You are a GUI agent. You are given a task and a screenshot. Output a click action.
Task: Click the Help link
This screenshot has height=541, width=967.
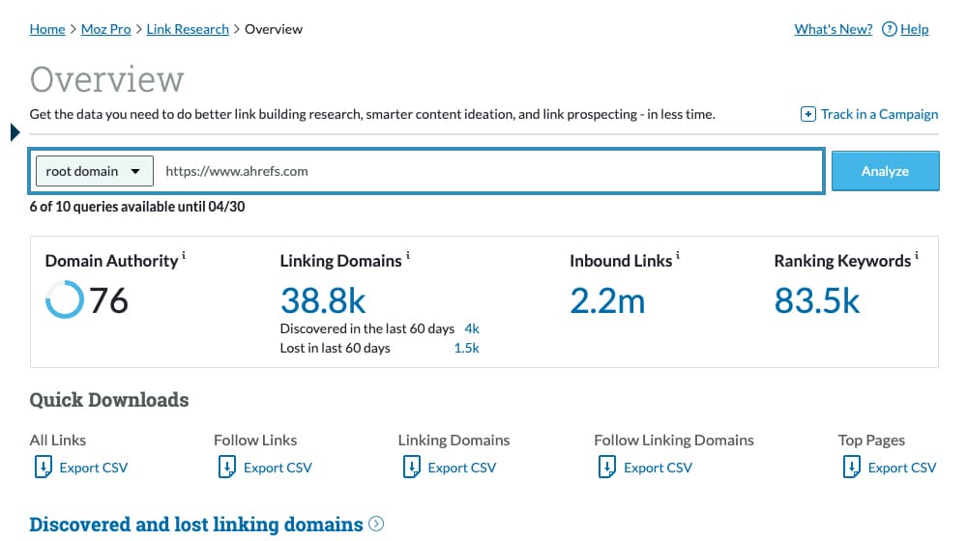coord(914,29)
